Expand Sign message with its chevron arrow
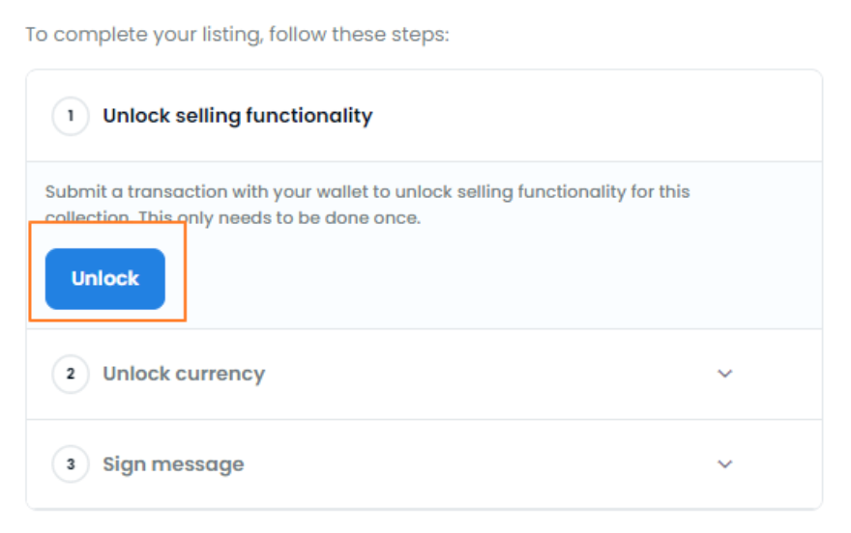851x533 pixels. pyautogui.click(x=725, y=464)
